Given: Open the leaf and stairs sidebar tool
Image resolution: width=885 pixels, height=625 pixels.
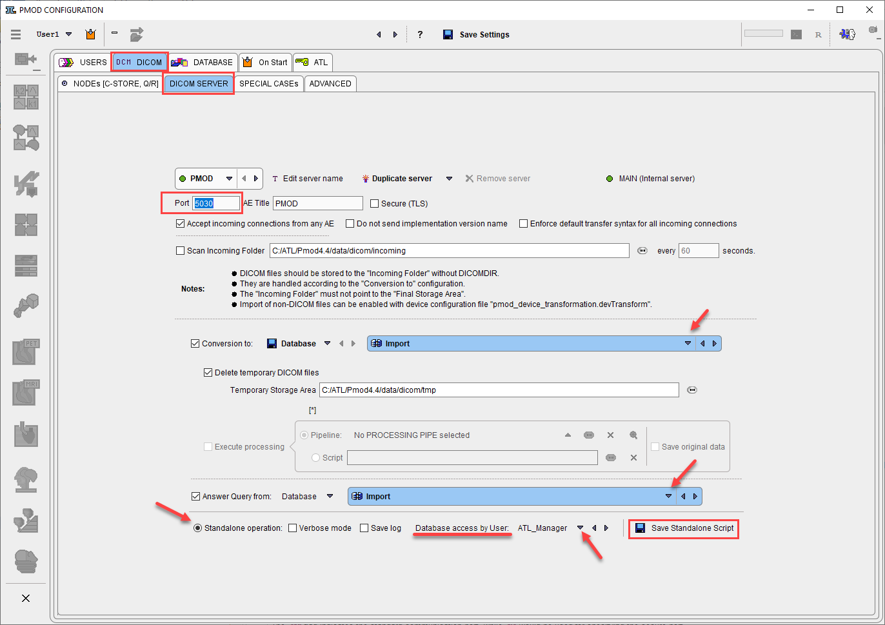Looking at the screenshot, I should [26, 521].
